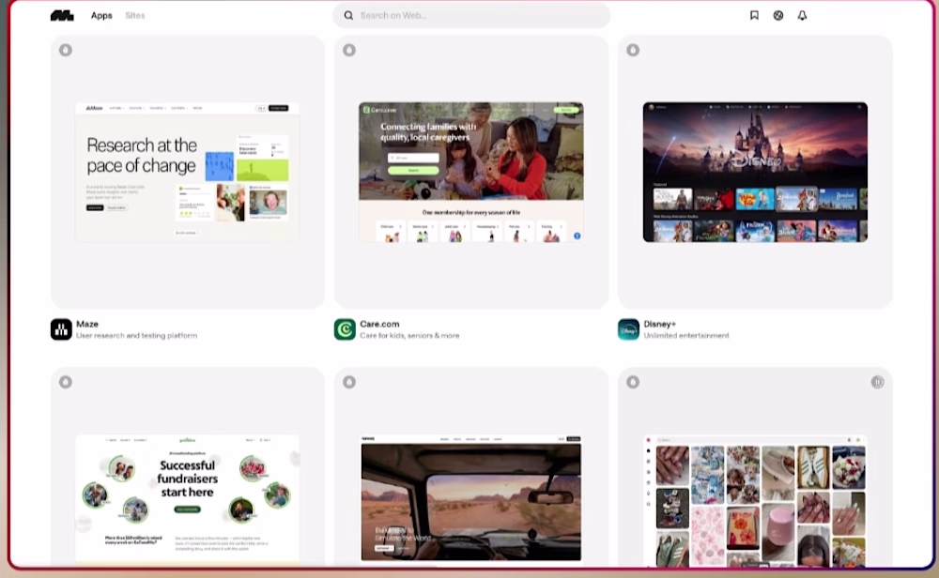Switch to the Sites tab
Image resolution: width=939 pixels, height=578 pixels.
tap(134, 16)
